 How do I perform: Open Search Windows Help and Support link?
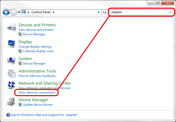point(44,115)
